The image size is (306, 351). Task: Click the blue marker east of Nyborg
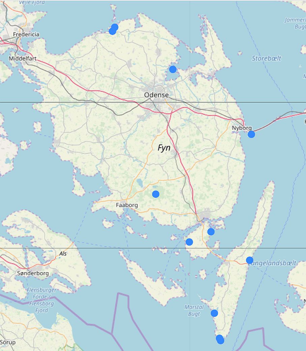coord(251,134)
